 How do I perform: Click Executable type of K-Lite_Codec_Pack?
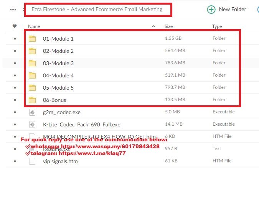pos(224,124)
